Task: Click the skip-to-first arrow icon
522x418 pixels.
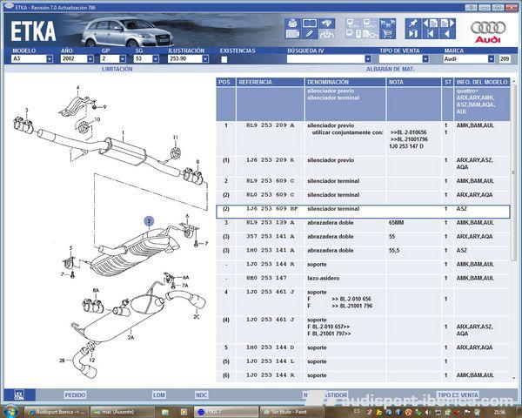Action: pyautogui.click(x=430, y=34)
